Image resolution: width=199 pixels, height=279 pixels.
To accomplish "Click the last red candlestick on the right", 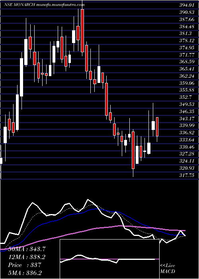I will click(x=157, y=127).
